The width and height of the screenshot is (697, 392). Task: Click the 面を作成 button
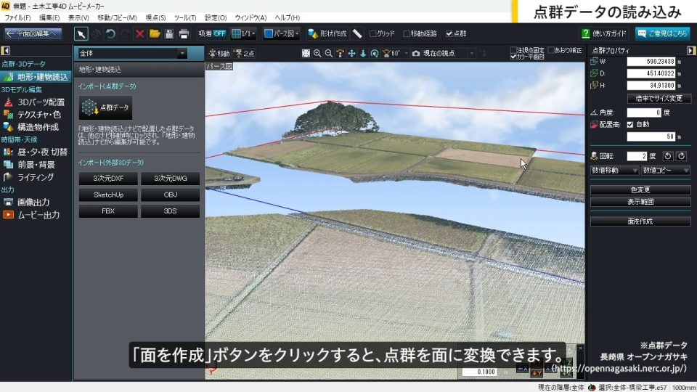click(x=640, y=221)
